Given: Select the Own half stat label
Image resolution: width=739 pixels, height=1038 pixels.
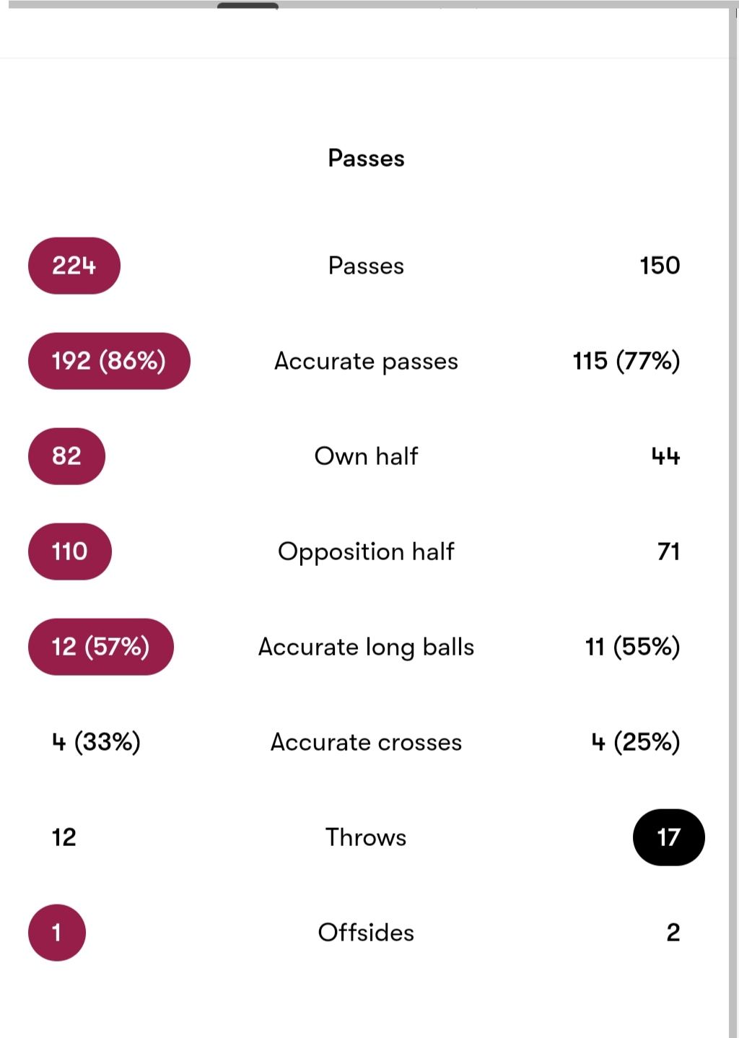Looking at the screenshot, I should [x=366, y=456].
